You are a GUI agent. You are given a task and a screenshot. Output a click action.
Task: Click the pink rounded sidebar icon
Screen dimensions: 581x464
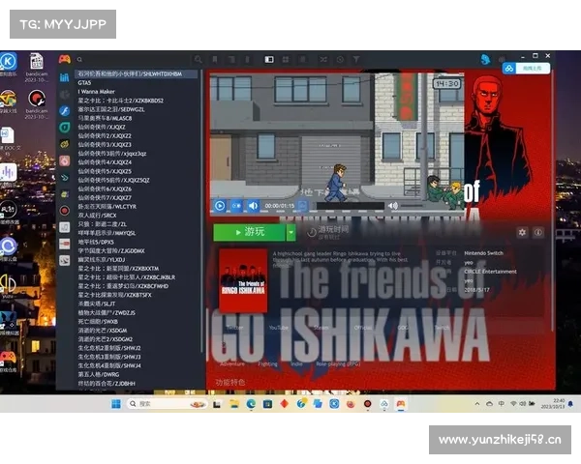coord(65,160)
